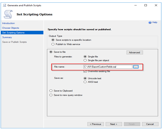
Task: Click the 'Save as:' label
Action: tap(59, 78)
